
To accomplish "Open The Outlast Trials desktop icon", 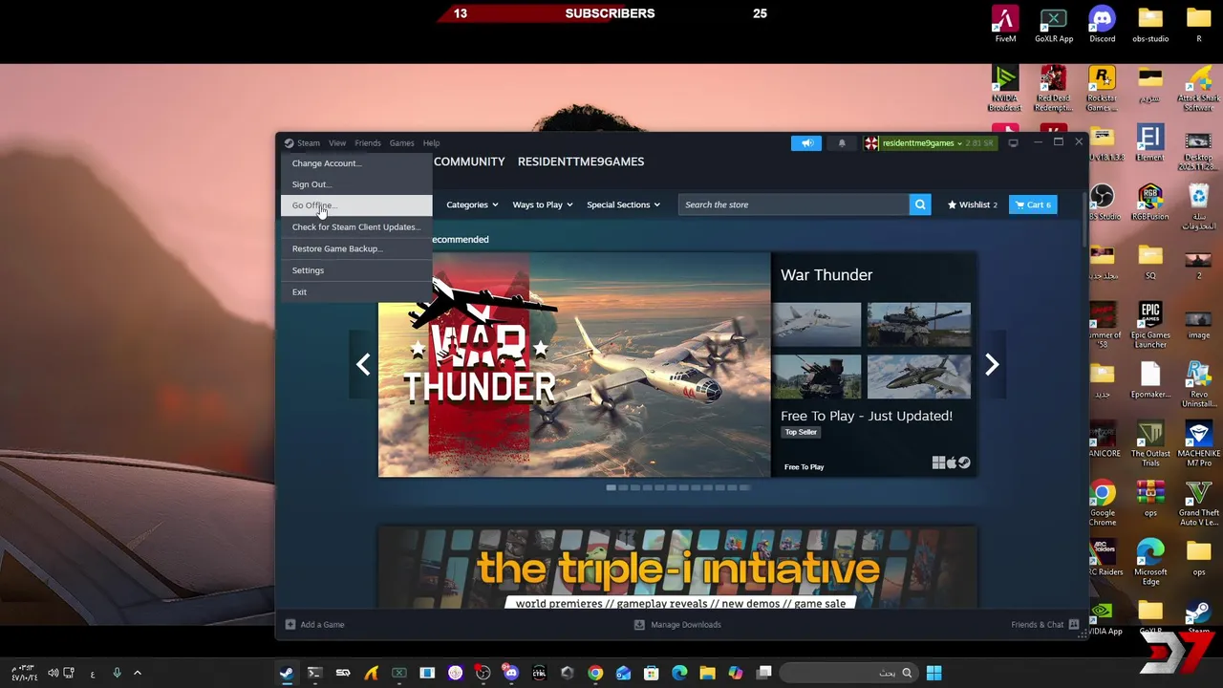I will [1150, 443].
